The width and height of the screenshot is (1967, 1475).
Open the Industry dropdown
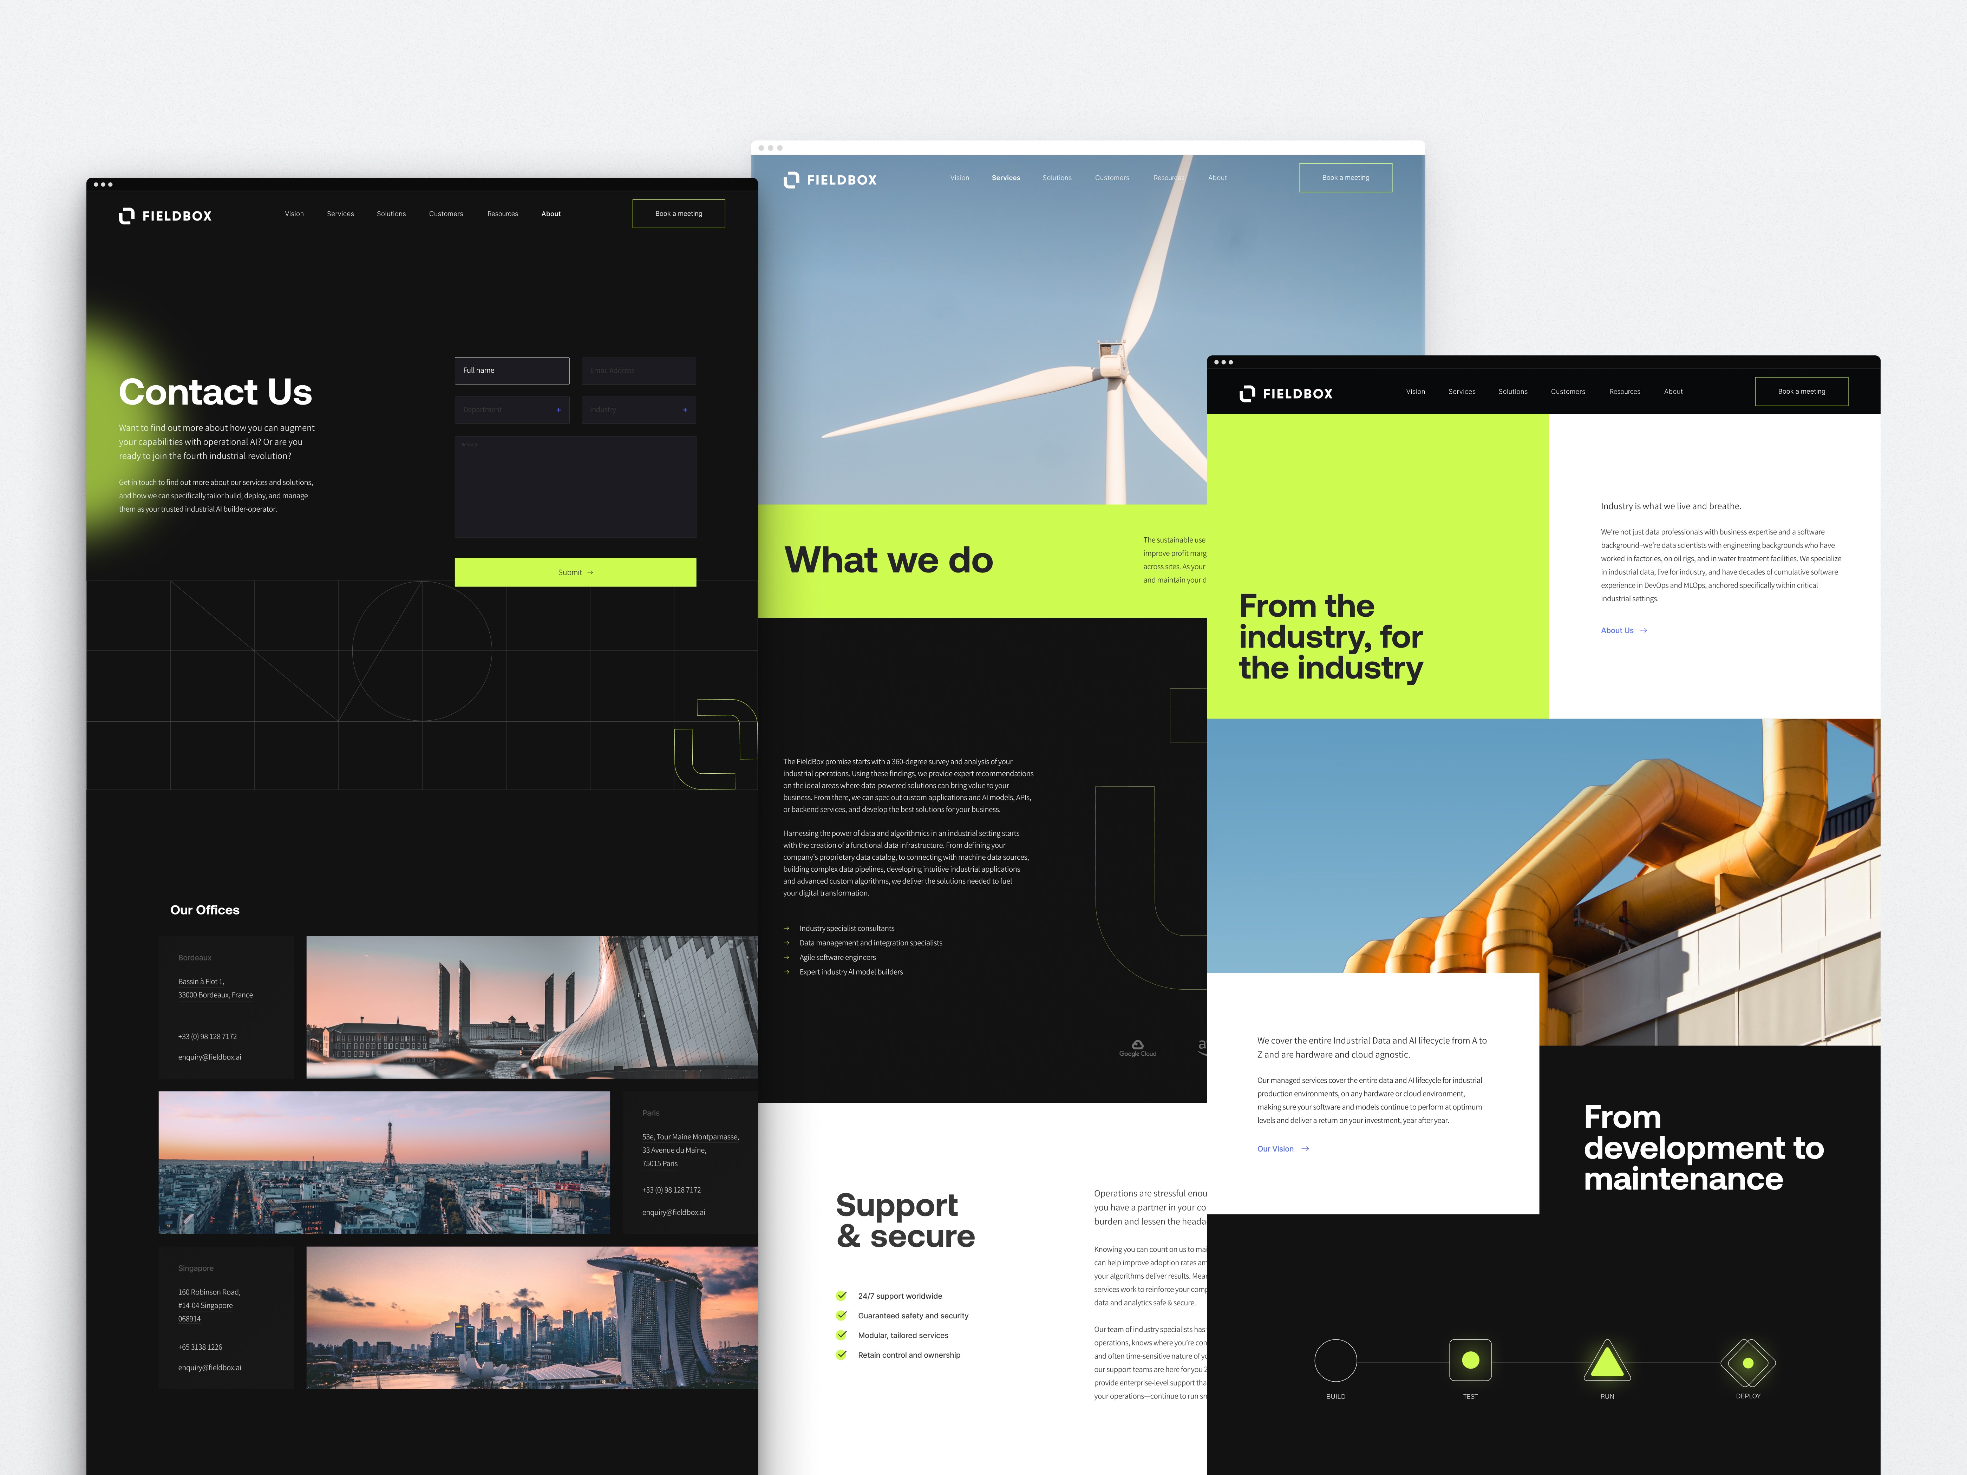point(639,410)
